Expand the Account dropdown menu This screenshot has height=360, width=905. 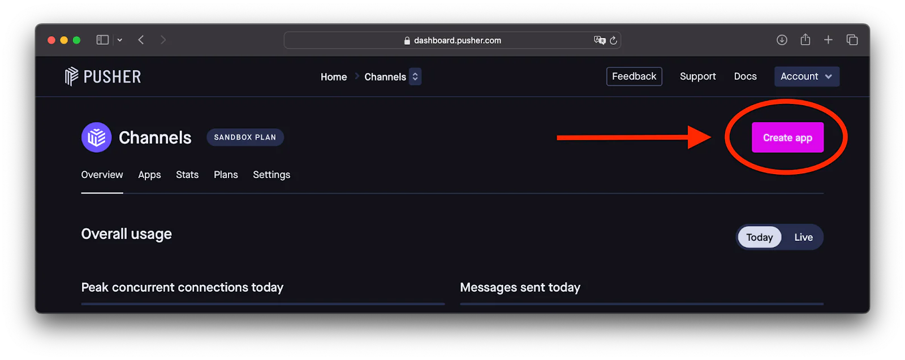[x=807, y=76]
